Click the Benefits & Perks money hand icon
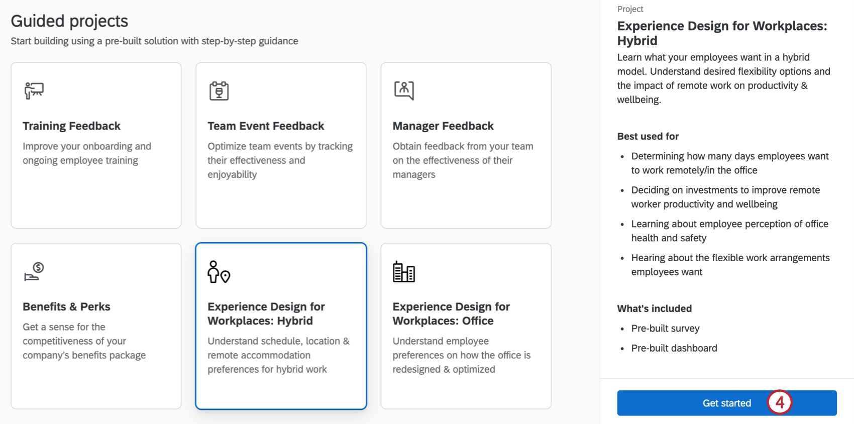Screen dimensions: 854x424 pyautogui.click(x=34, y=272)
